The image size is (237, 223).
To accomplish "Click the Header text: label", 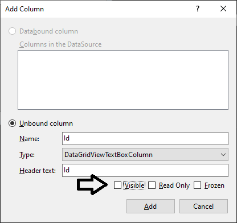I will point(38,171).
